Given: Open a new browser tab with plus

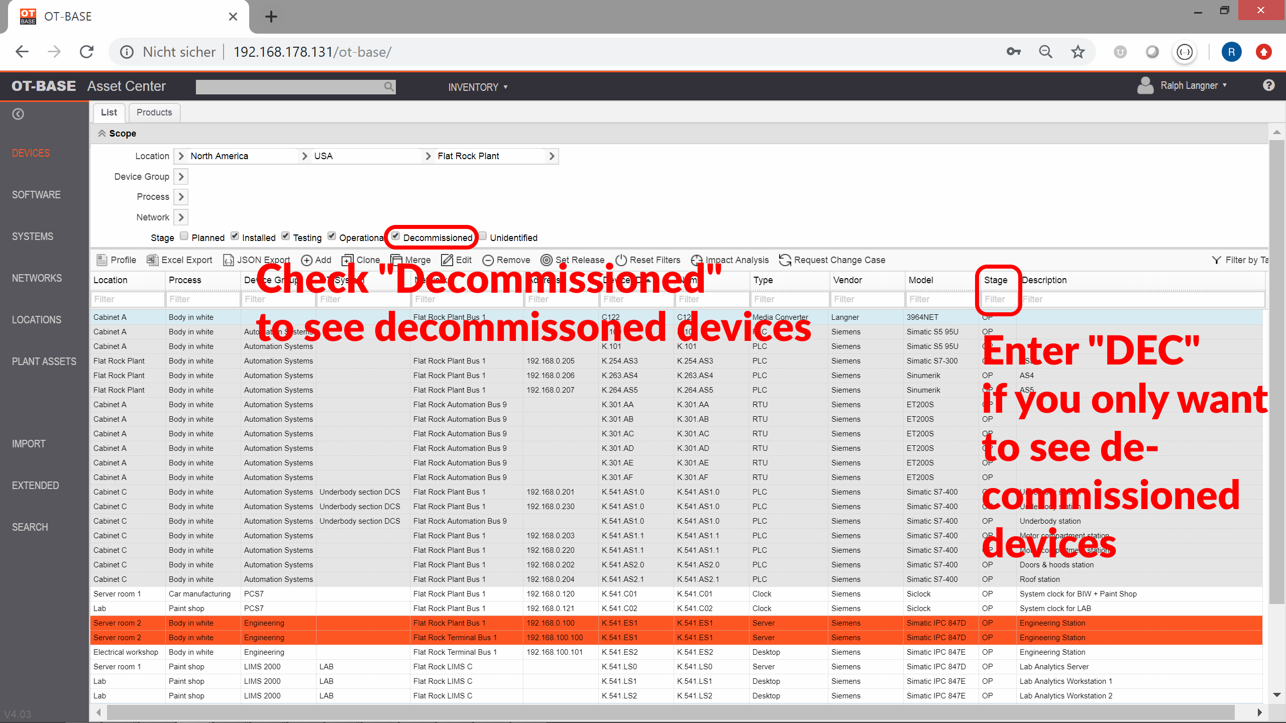Looking at the screenshot, I should coord(271,17).
